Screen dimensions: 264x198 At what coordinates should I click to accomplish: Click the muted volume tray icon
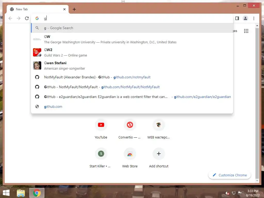click(x=227, y=193)
